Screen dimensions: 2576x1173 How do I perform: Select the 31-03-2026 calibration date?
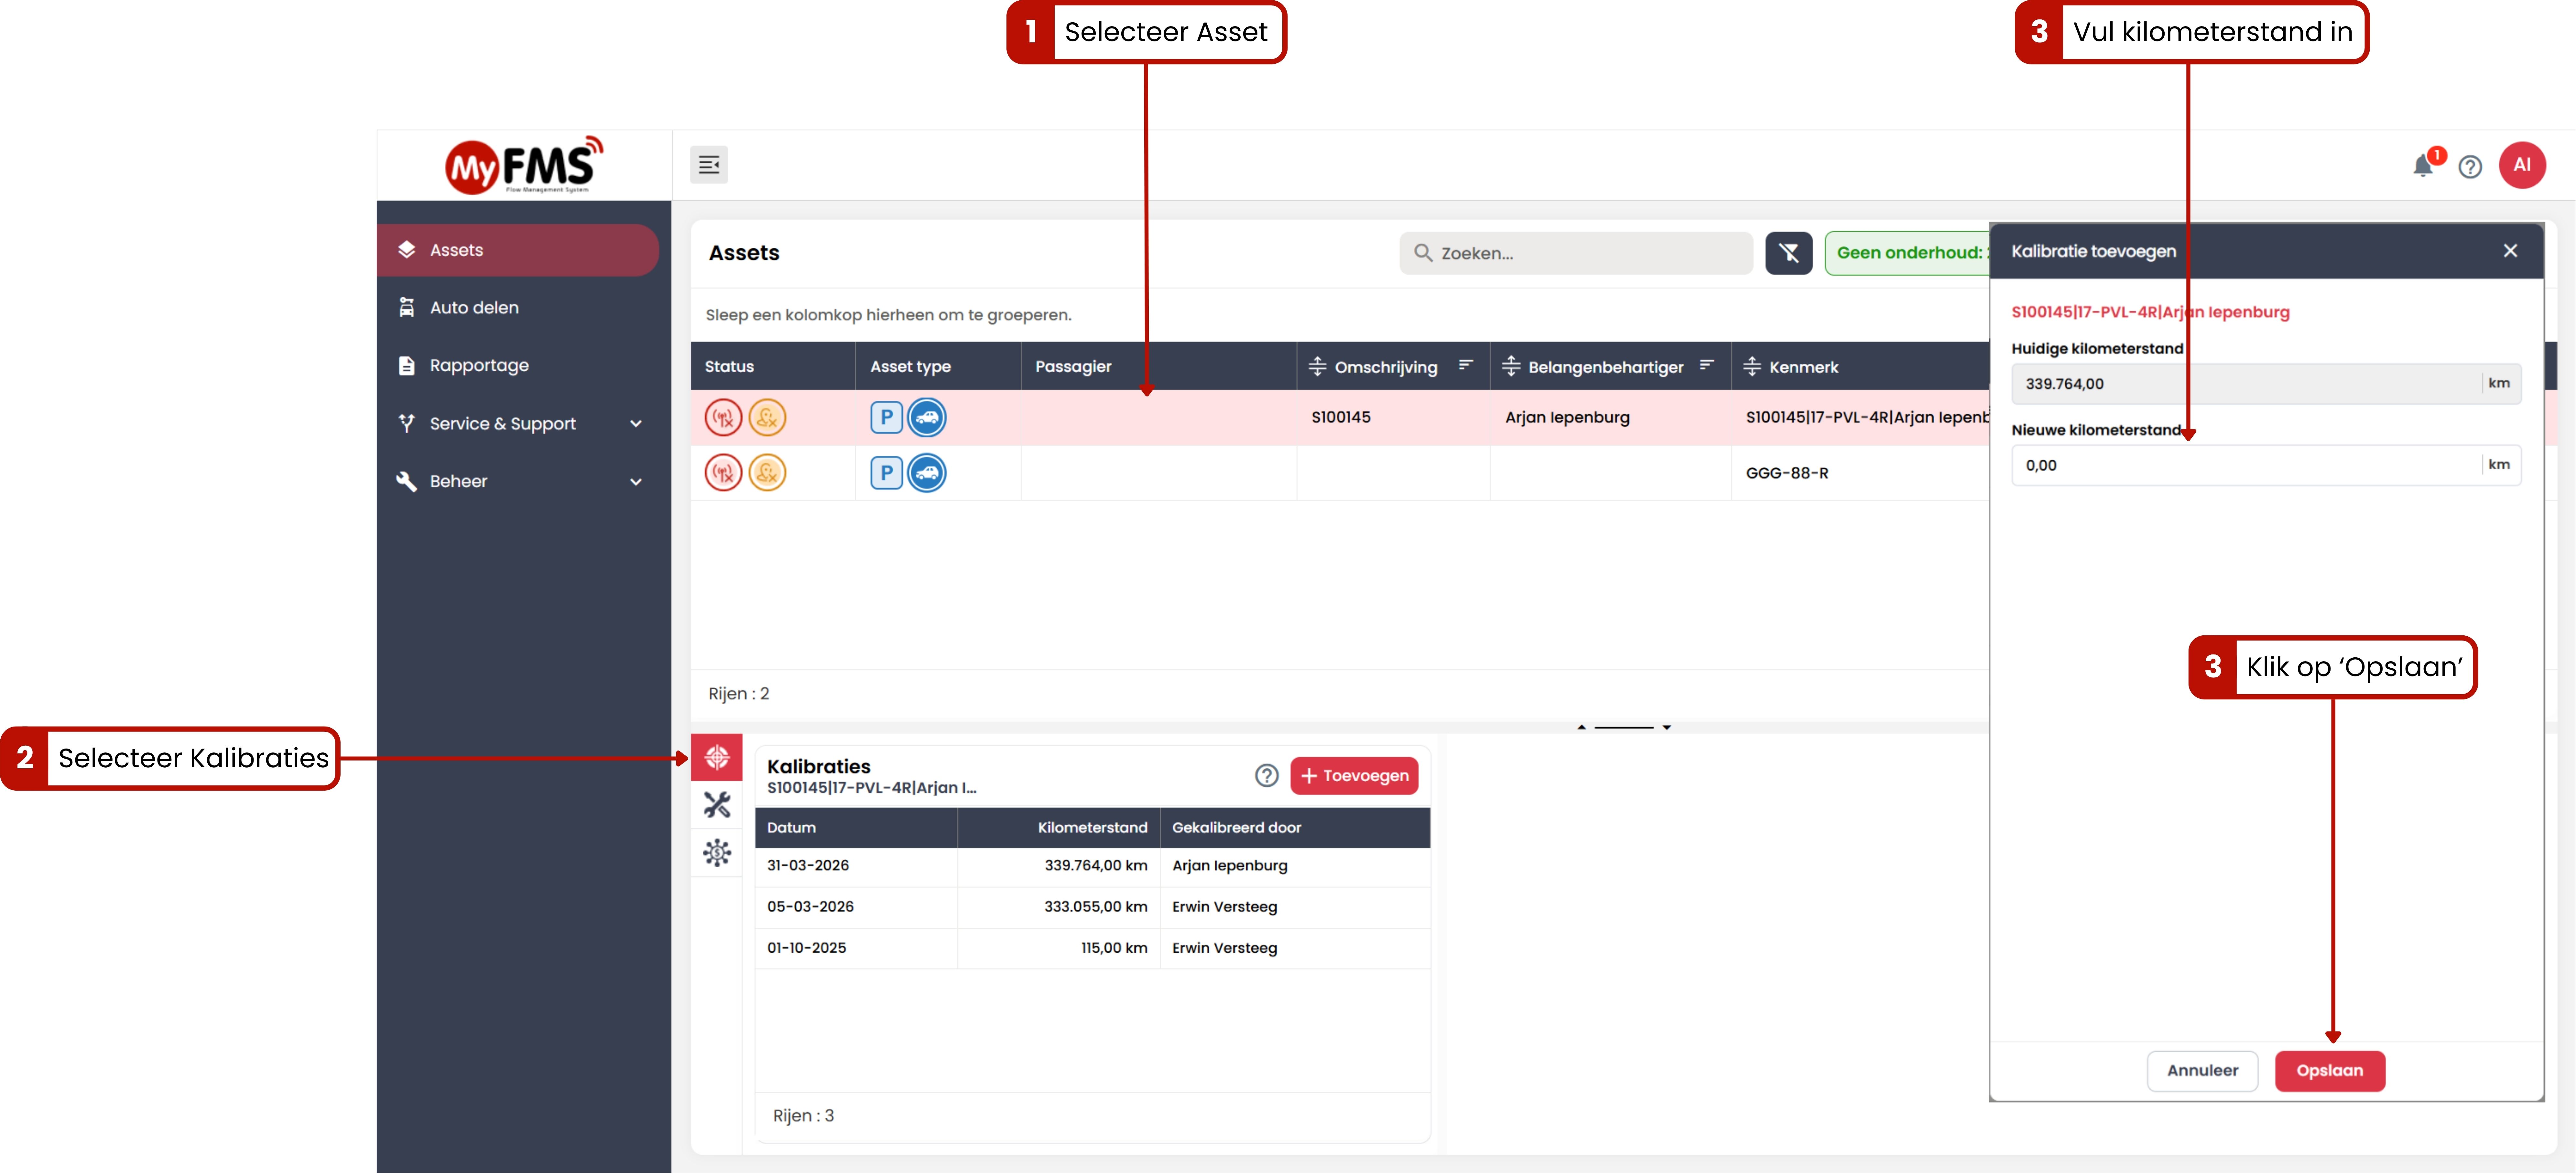coord(808,866)
